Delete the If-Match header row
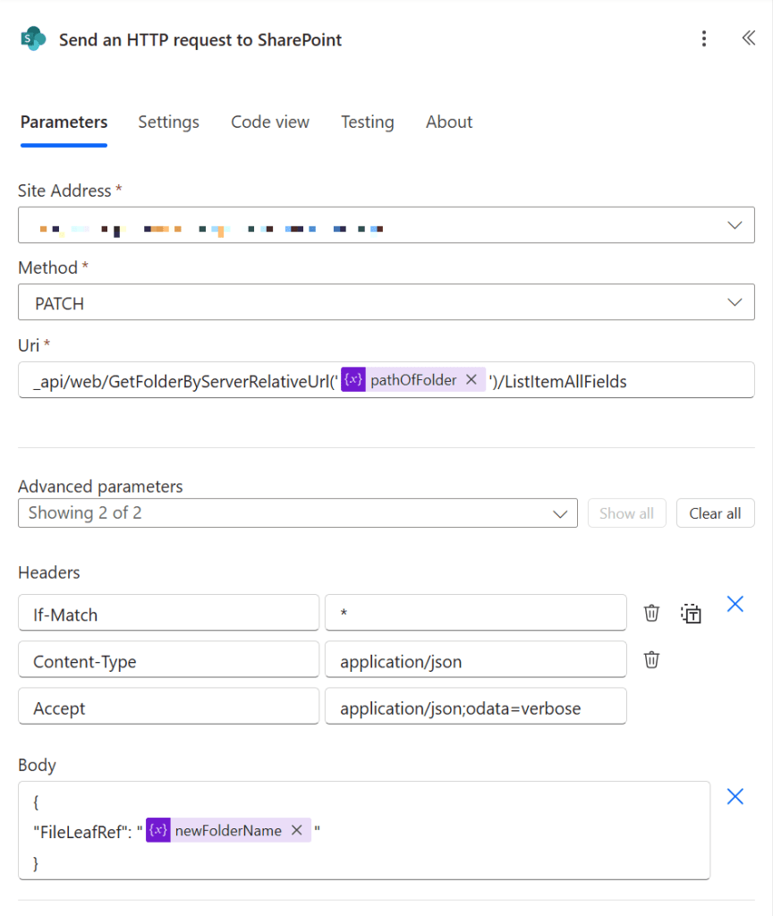The height and width of the screenshot is (916, 773). pyautogui.click(x=650, y=613)
